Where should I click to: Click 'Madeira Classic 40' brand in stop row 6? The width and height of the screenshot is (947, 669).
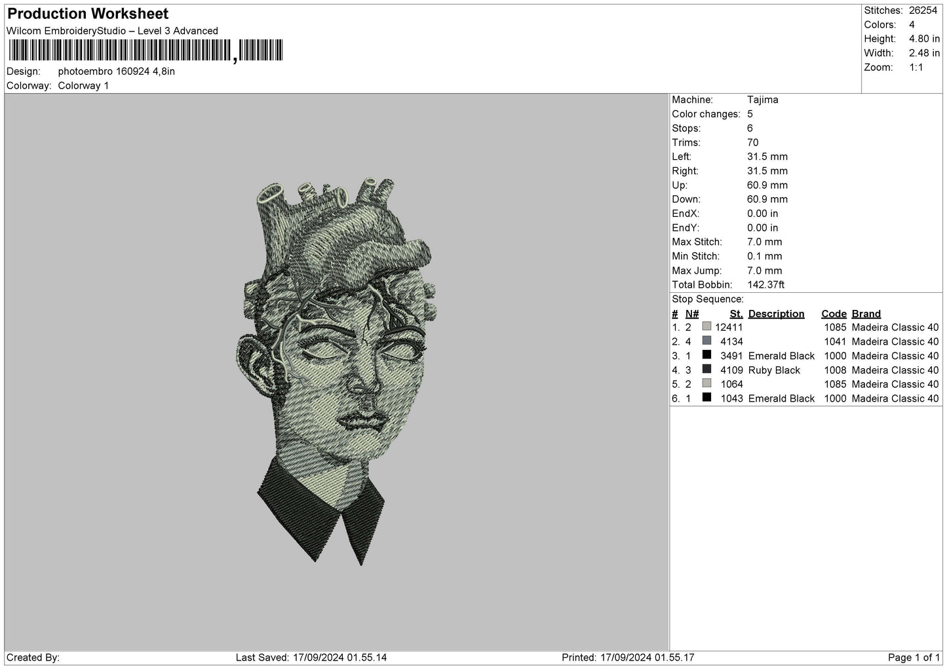point(895,398)
